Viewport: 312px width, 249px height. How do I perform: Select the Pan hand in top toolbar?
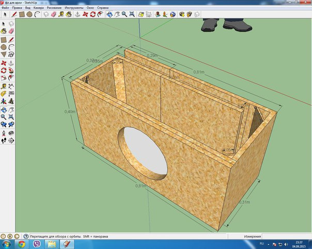(x=117, y=14)
